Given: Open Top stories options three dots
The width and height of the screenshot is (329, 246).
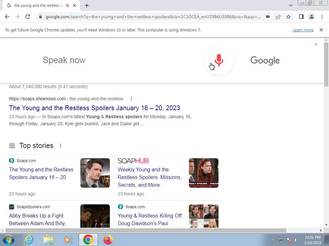Looking at the screenshot, I should [61, 146].
